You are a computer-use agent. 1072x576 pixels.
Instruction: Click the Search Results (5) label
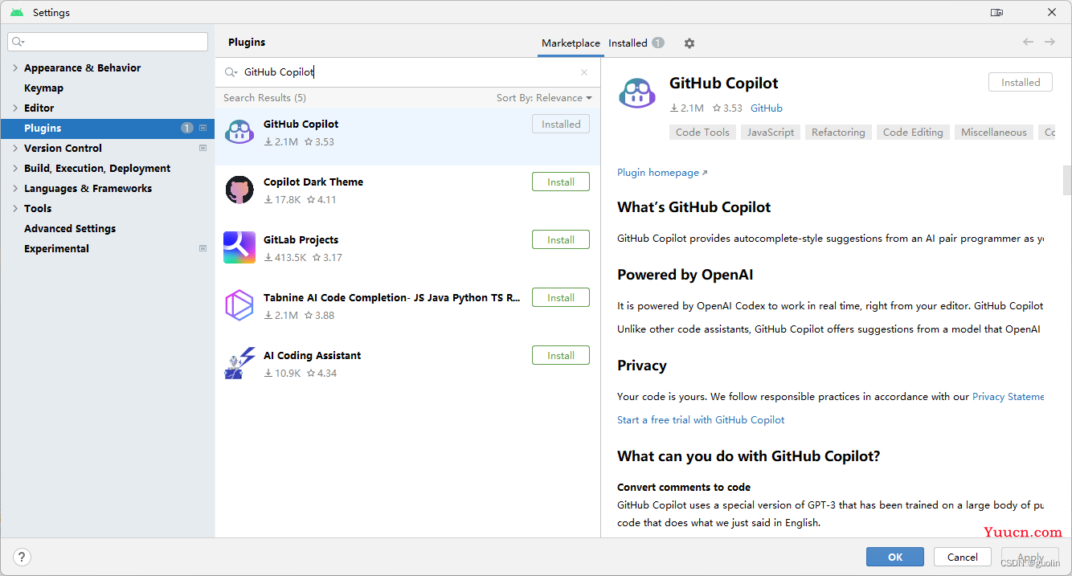point(264,98)
